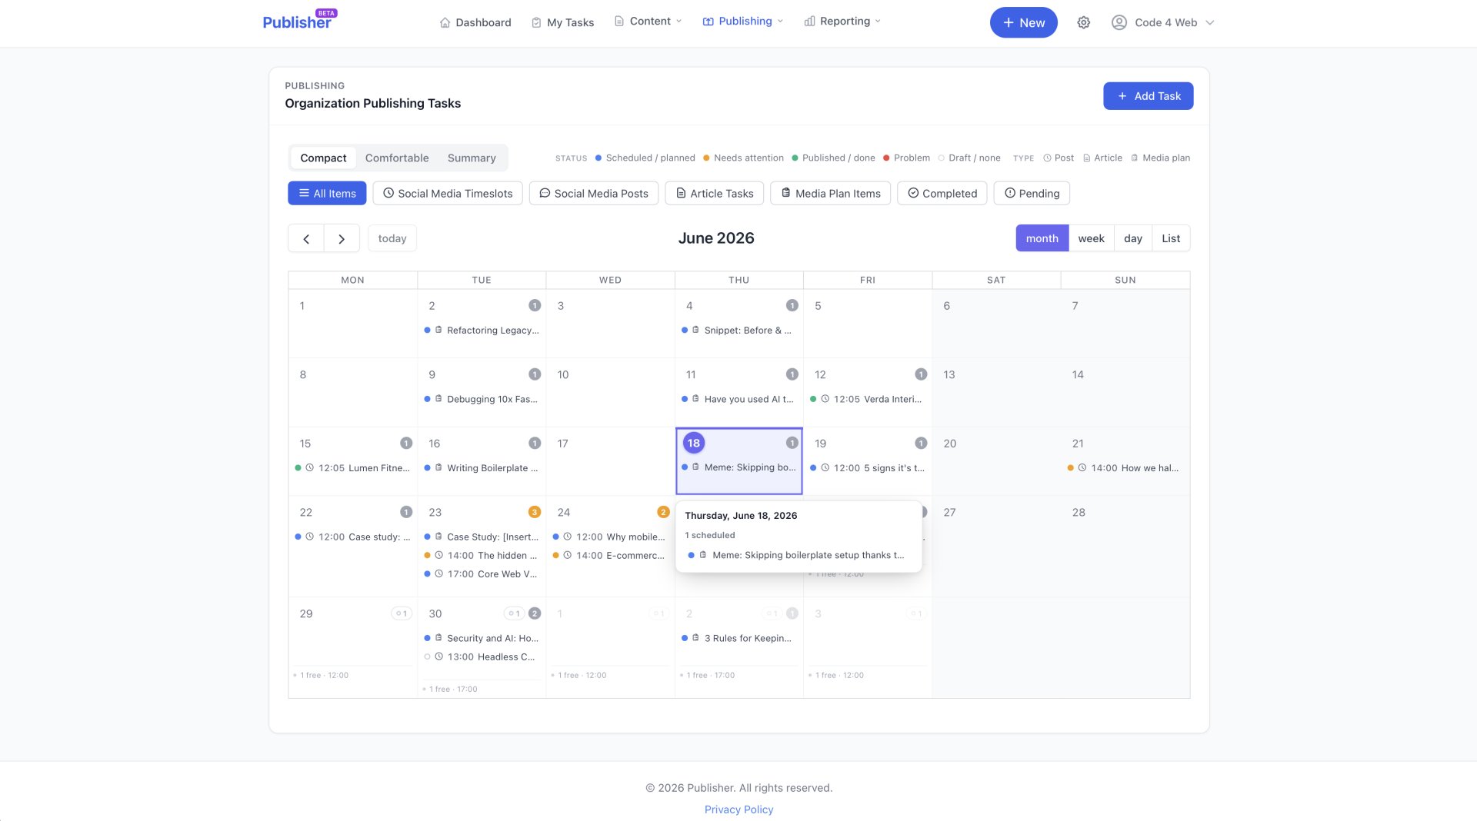The image size is (1477, 821).
Task: Filter by Social Media Timeslots
Action: pyautogui.click(x=448, y=193)
